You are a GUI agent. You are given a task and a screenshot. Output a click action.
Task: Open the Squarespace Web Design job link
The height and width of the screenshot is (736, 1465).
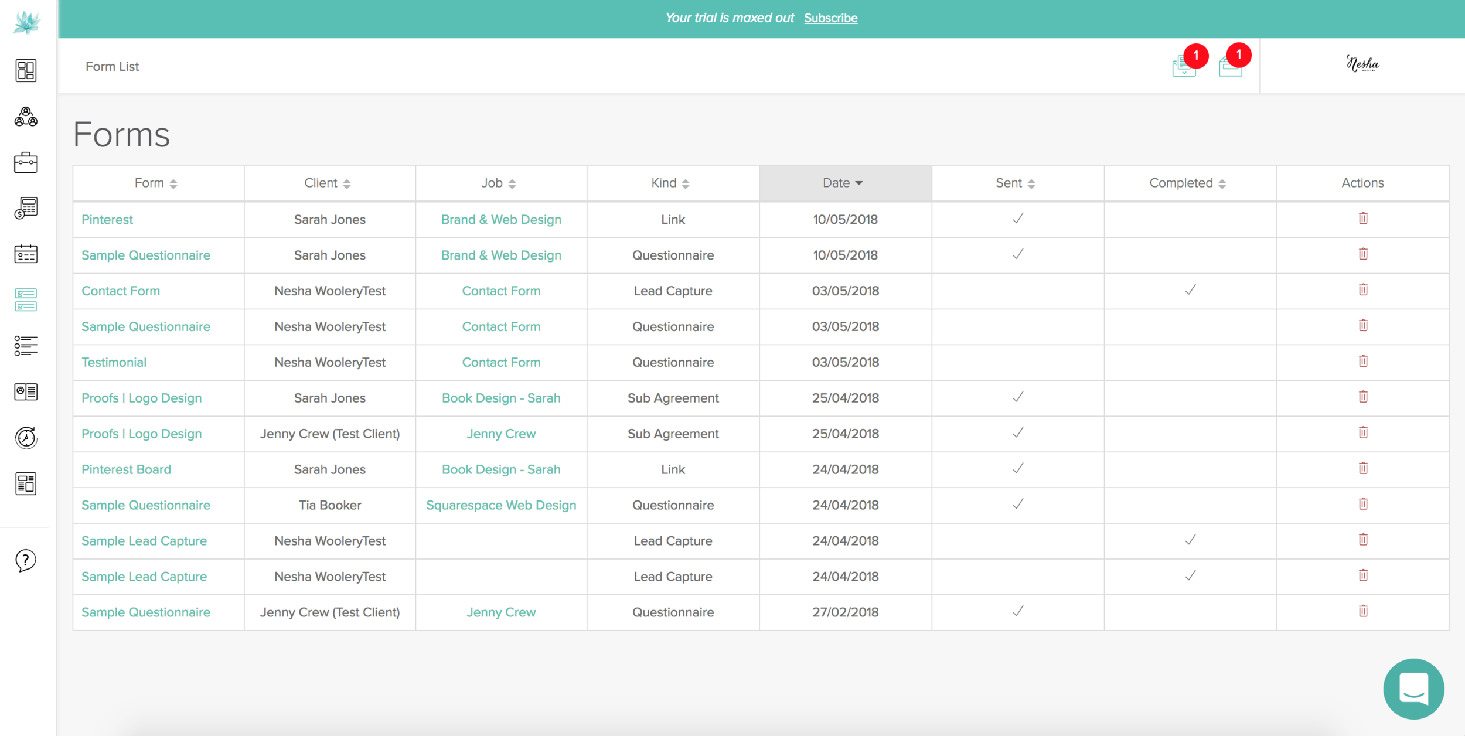501,505
